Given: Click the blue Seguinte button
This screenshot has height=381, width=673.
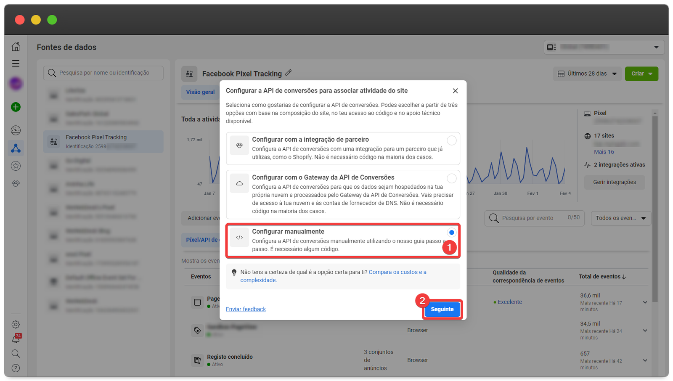Looking at the screenshot, I should coord(442,310).
